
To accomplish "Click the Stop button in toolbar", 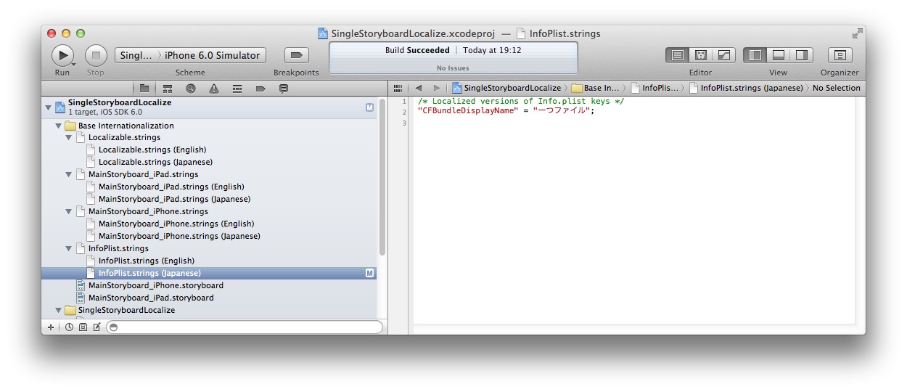I will 96,55.
